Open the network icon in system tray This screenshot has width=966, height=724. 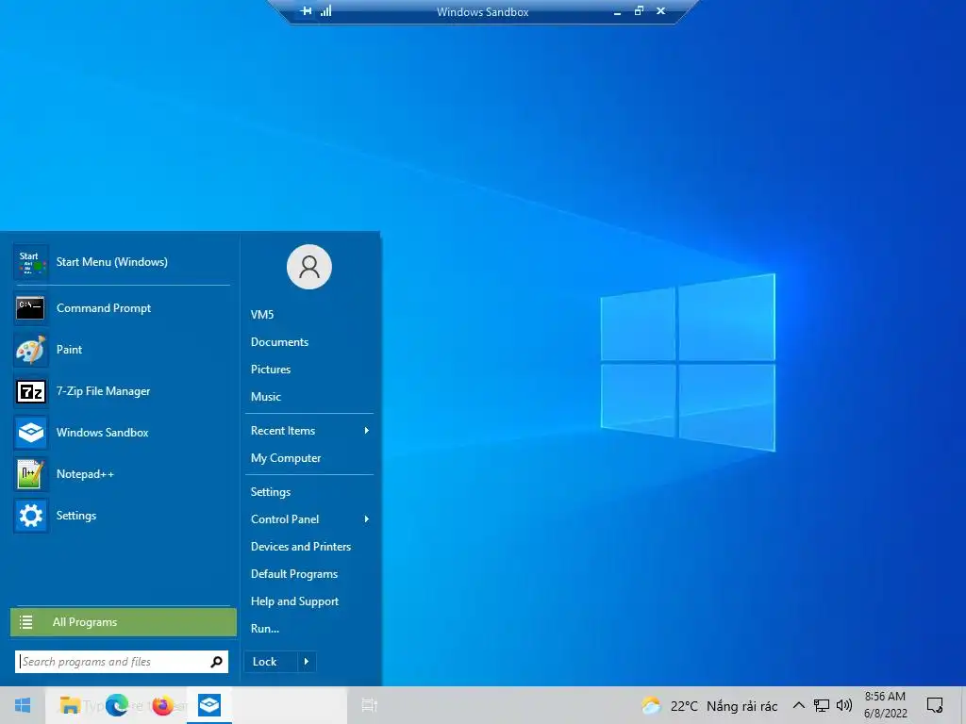point(822,705)
